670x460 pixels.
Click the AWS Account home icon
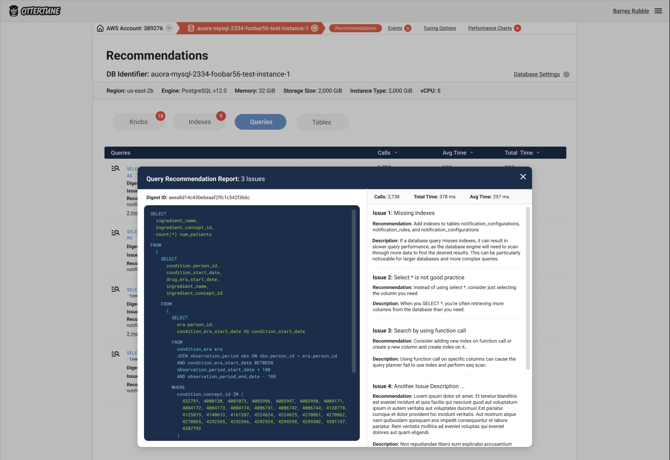click(100, 28)
